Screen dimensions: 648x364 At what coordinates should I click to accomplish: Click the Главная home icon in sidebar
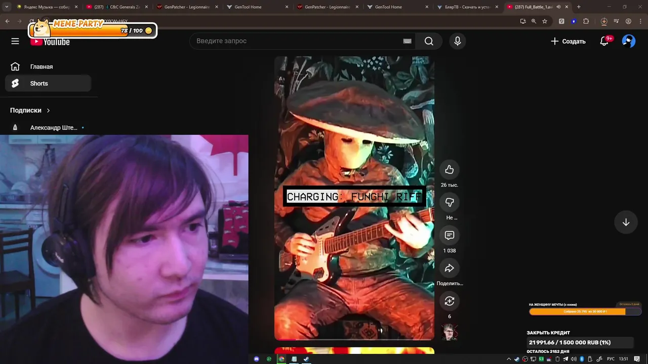(x=15, y=67)
